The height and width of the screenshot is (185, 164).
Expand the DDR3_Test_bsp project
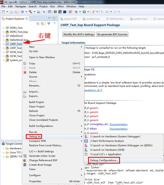4,32
